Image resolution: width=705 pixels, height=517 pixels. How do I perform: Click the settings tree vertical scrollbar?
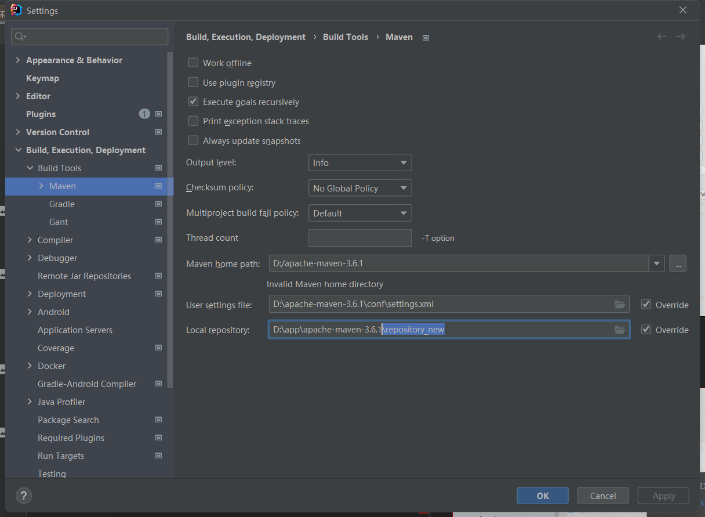170,220
